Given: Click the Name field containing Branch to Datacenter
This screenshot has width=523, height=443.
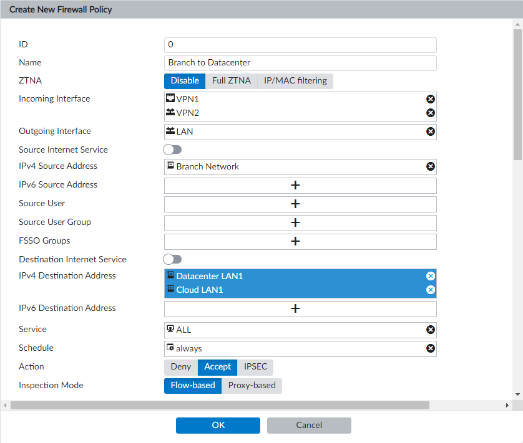Looking at the screenshot, I should point(300,63).
